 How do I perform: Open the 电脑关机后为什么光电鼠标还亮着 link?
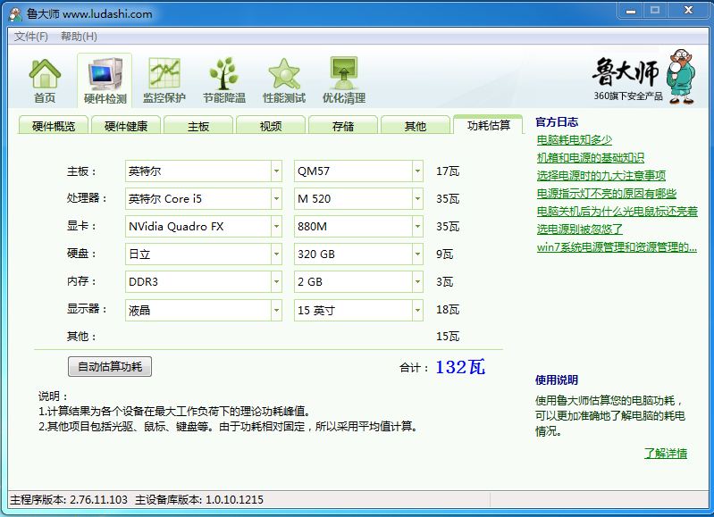[x=617, y=212]
